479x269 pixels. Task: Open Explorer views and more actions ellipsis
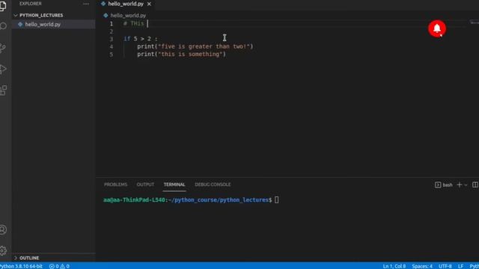pos(86,4)
